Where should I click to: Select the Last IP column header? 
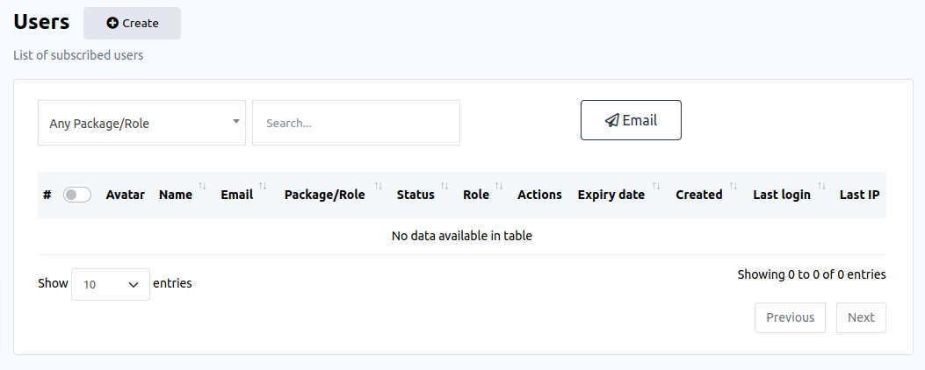click(x=859, y=195)
